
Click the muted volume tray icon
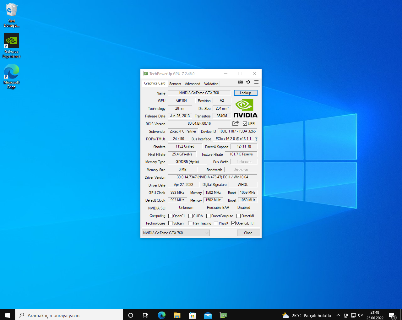361,315
